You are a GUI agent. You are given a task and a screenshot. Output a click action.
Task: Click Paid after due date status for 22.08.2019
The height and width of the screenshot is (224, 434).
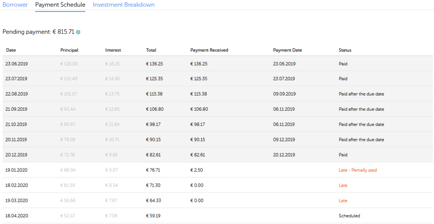(362, 94)
